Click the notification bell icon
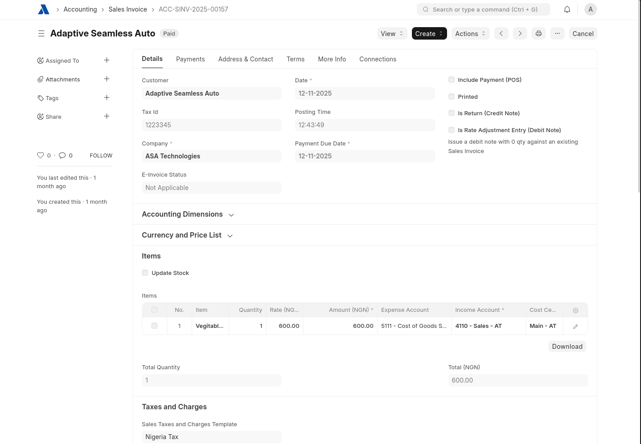The width and height of the screenshot is (641, 444). coord(567,9)
